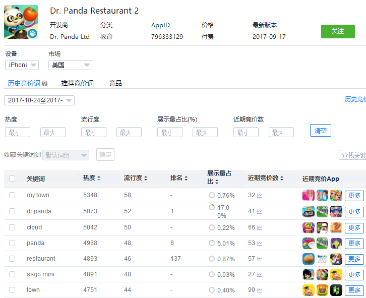Open bid trend chart icon for dr panda
The width and height of the screenshot is (366, 298).
point(259,211)
